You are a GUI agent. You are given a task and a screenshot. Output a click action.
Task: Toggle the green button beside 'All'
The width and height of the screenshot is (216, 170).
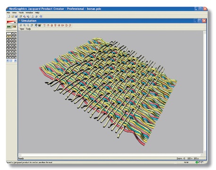(9, 26)
